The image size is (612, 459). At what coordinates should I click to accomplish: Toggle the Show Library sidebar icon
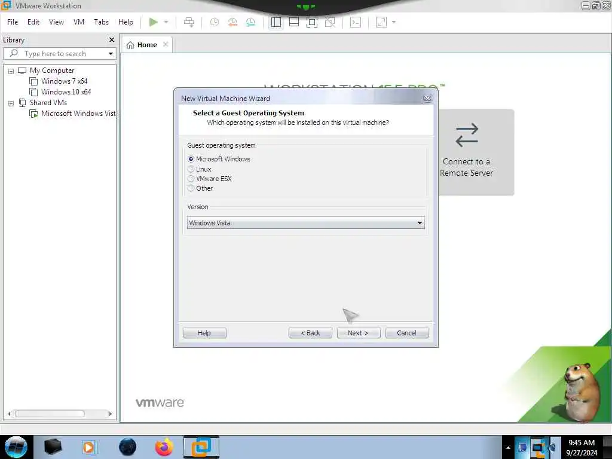coord(276,22)
